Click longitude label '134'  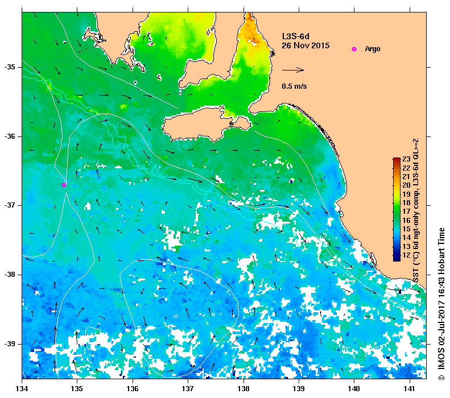coord(22,389)
